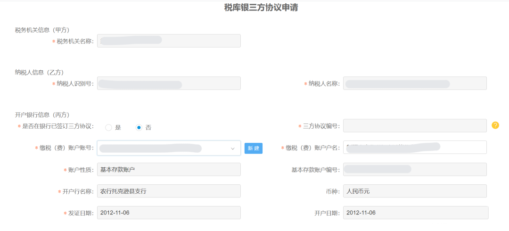Viewport: 509px width, 231px height.
Task: Click the 开户行名称 field showing 农行托克逊县支行
Action: tap(169, 191)
